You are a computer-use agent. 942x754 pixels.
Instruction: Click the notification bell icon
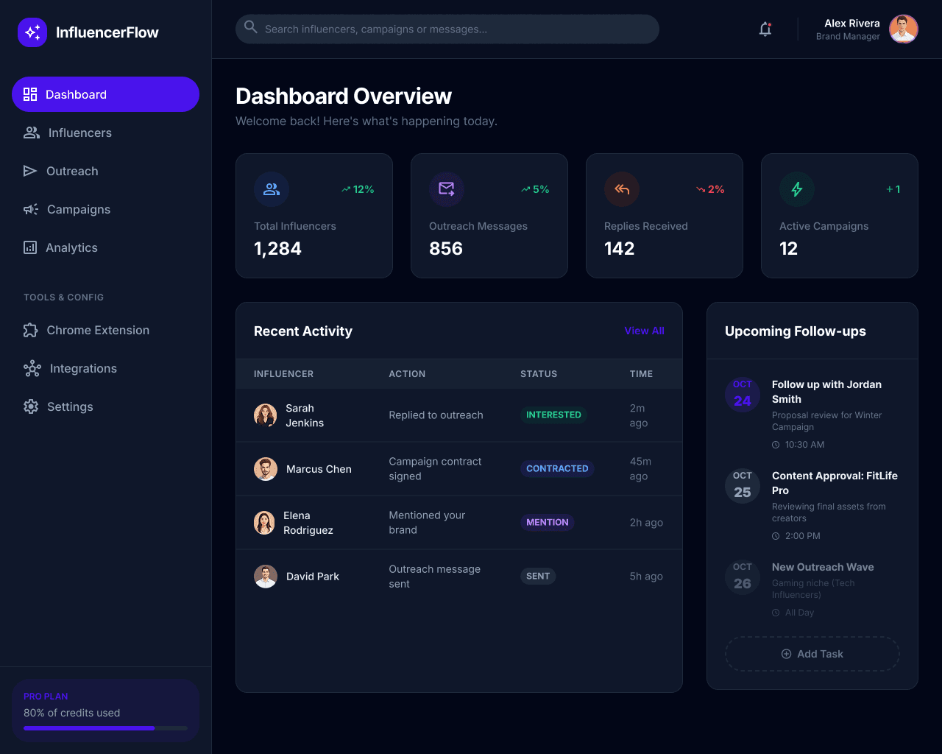[765, 29]
